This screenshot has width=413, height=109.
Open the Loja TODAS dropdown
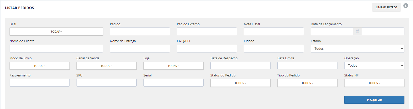[174, 66]
